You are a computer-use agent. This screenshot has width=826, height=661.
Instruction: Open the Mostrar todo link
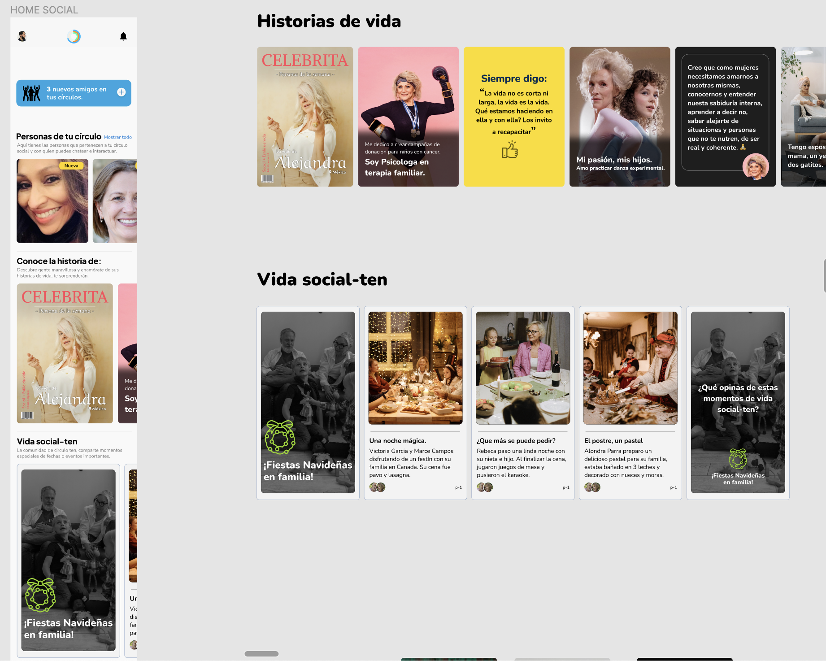tap(117, 137)
